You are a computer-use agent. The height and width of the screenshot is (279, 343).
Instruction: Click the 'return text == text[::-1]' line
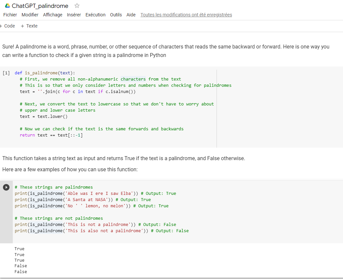51,135
